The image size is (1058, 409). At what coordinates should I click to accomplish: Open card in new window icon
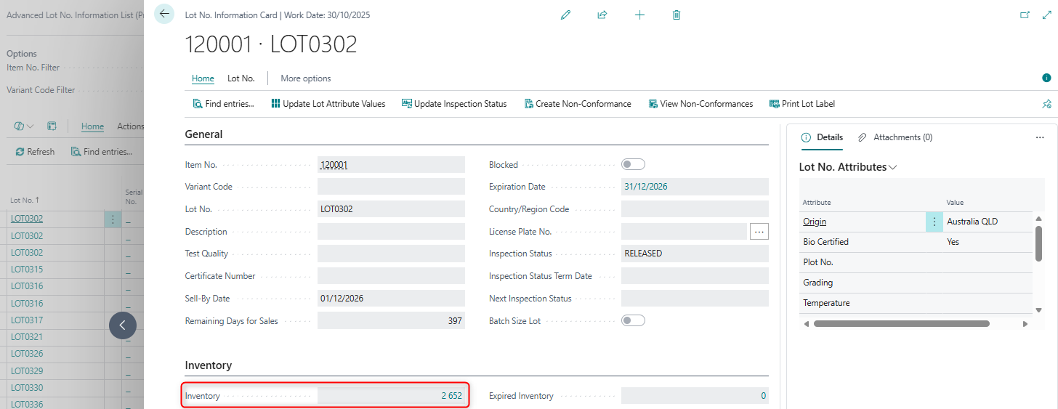click(x=1025, y=15)
